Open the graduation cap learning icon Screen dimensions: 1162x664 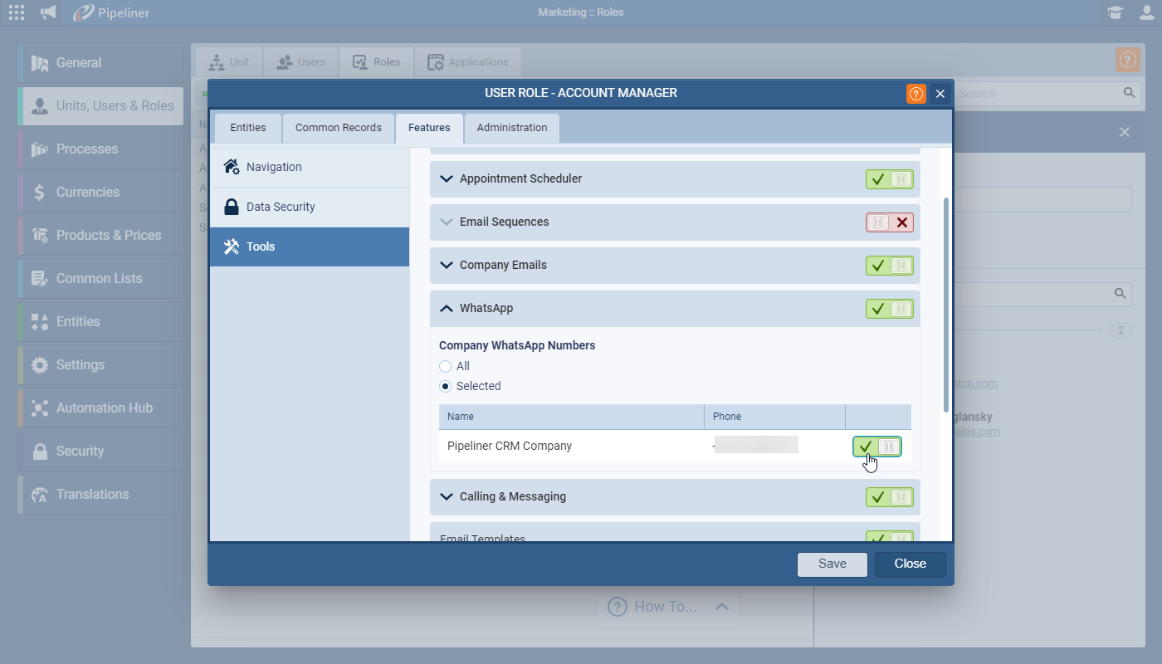click(1115, 12)
